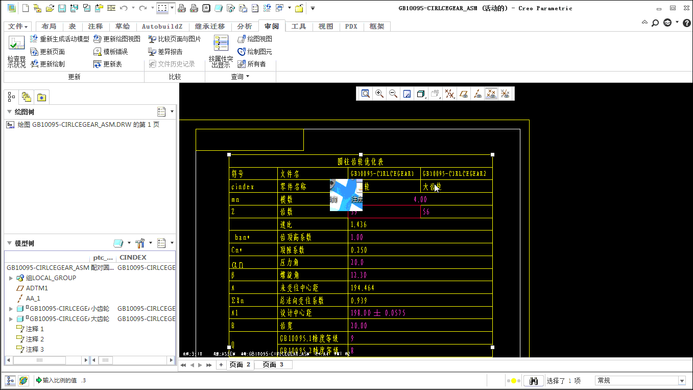Screen dimensions: 693x390
Task: Click 绘图视图 query command
Action: [x=254, y=39]
